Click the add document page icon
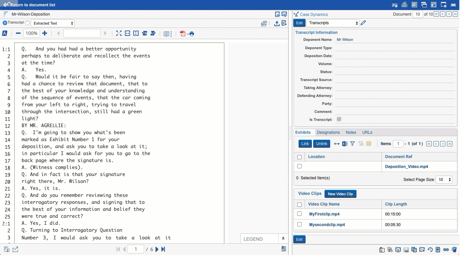The width and height of the screenshot is (460, 256). (284, 23)
